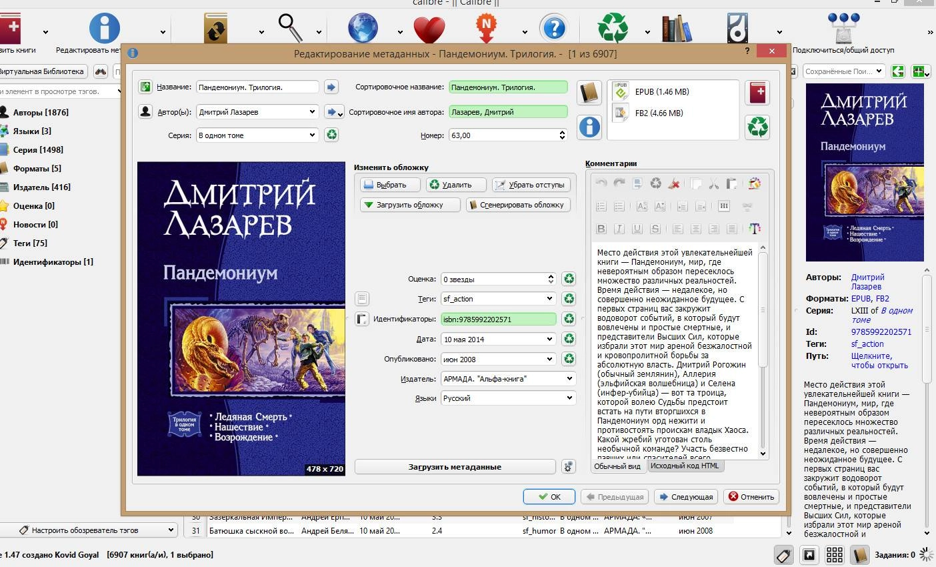This screenshot has width=936, height=567.
Task: Click Сгенерировать обложку button
Action: point(517,205)
